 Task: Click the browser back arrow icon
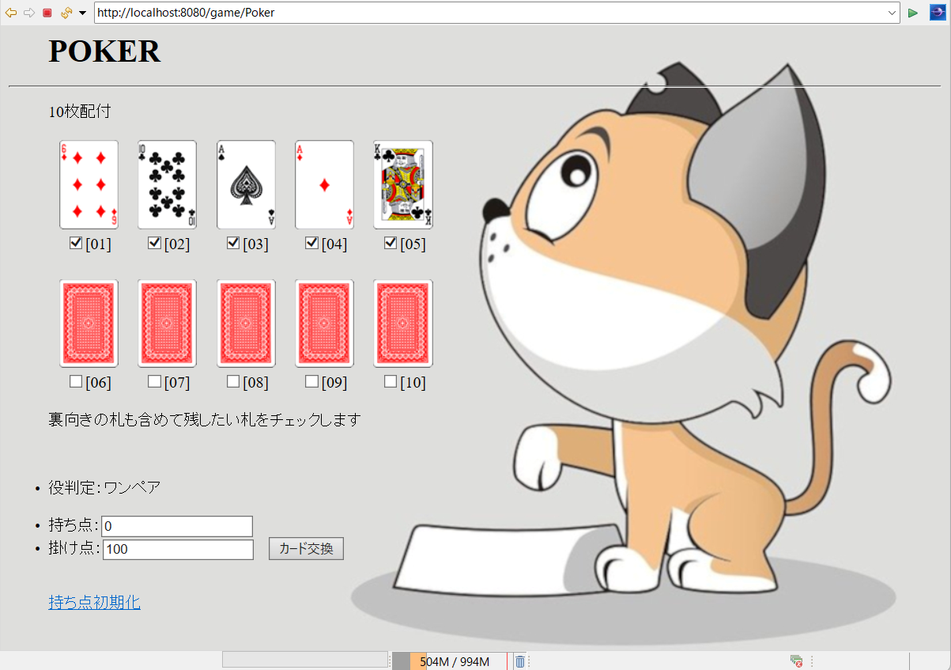tap(11, 13)
